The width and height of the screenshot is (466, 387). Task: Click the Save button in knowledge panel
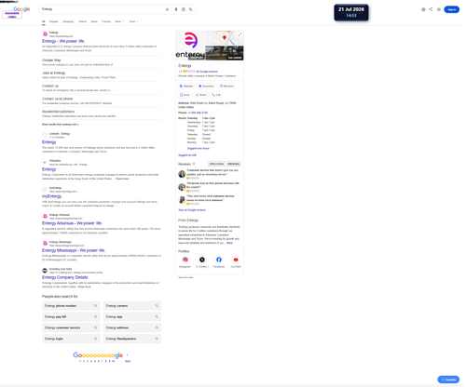point(185,95)
